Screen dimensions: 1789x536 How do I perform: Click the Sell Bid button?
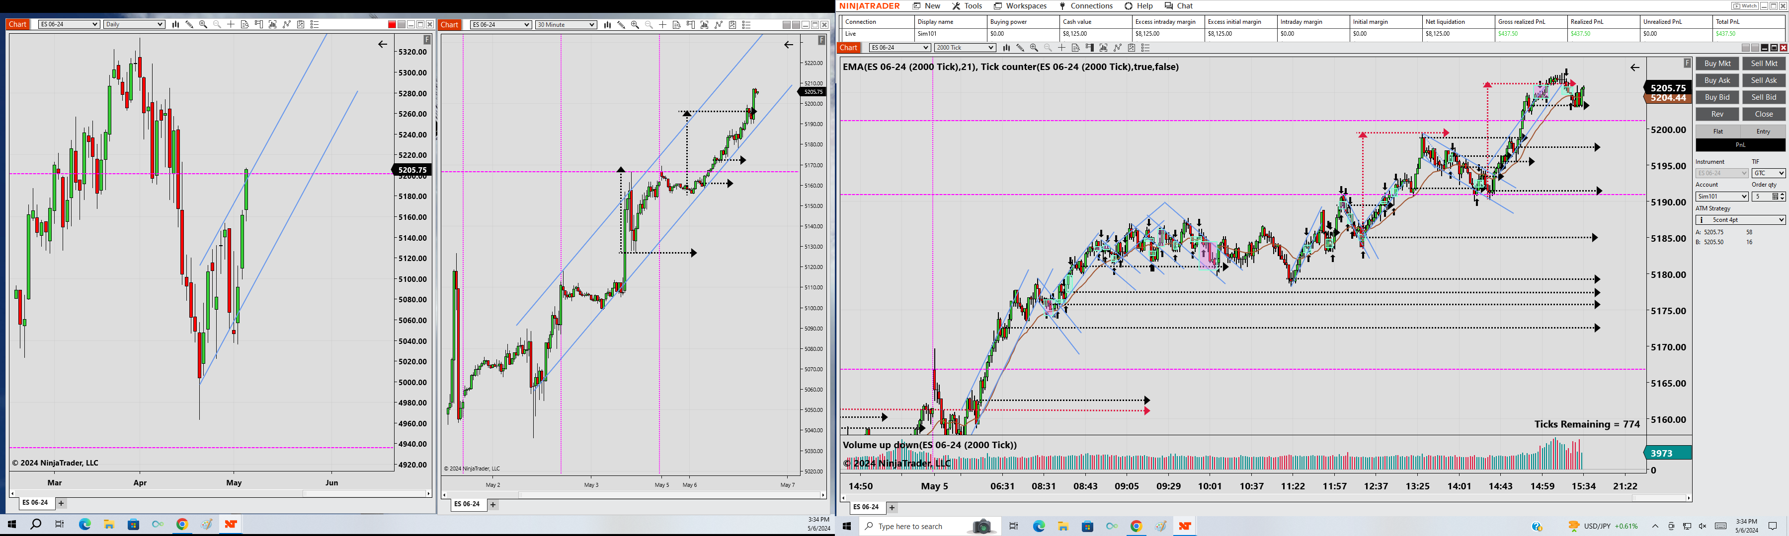1764,98
